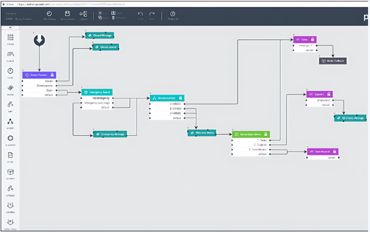Click the start arrow node
Viewport: 370px width, 232px height.
39,40
